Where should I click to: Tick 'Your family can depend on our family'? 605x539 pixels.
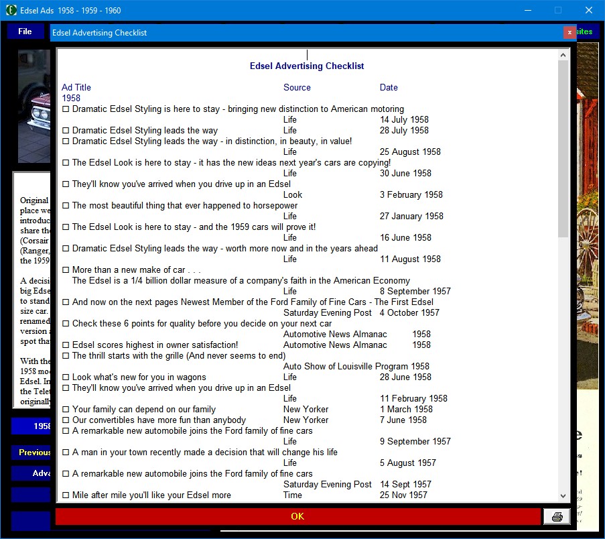click(x=66, y=409)
